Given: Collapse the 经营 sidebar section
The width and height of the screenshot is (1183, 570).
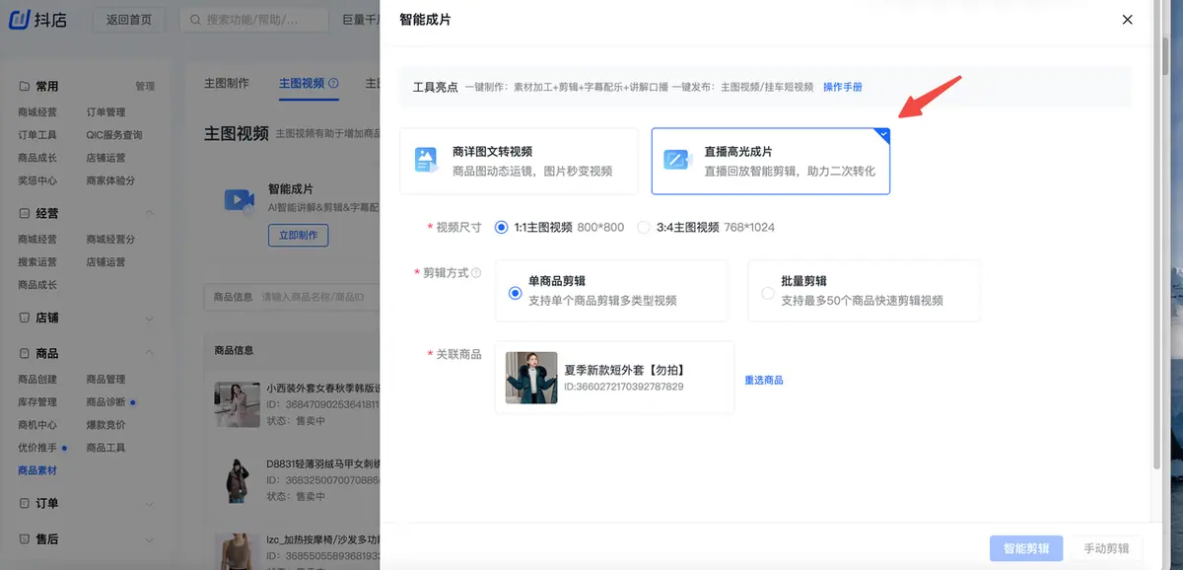Looking at the screenshot, I should [x=150, y=213].
